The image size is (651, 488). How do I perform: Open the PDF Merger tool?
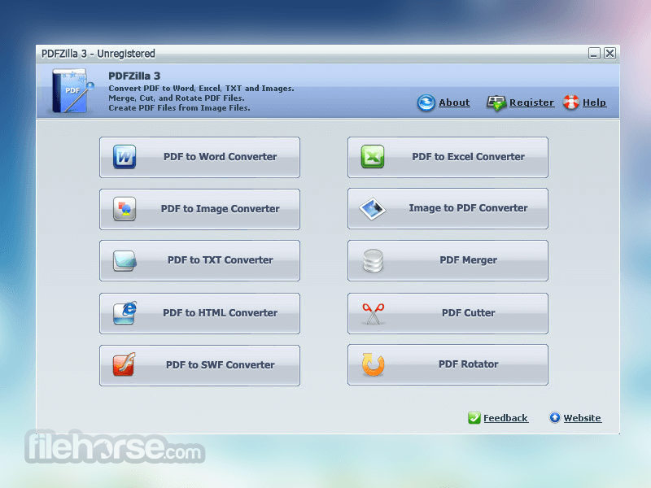point(448,260)
